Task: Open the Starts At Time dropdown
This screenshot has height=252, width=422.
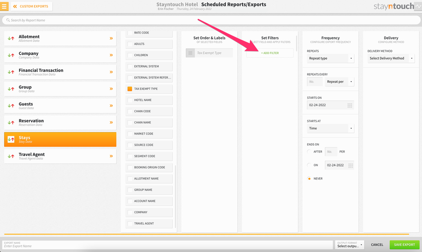Action: pyautogui.click(x=331, y=129)
